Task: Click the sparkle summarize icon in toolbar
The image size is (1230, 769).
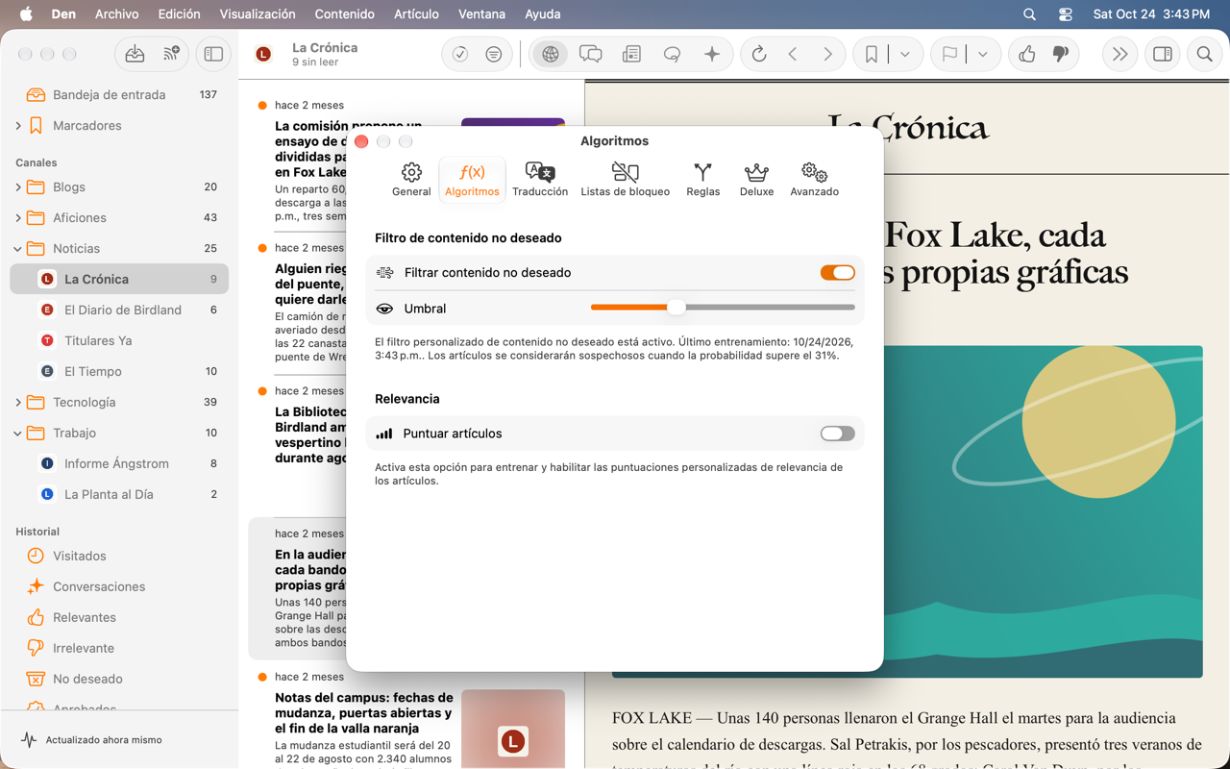Action: (x=712, y=55)
